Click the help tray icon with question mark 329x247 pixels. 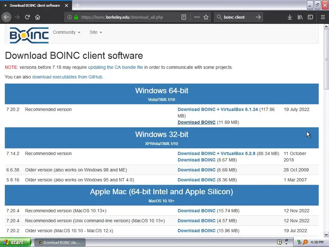[279, 242]
